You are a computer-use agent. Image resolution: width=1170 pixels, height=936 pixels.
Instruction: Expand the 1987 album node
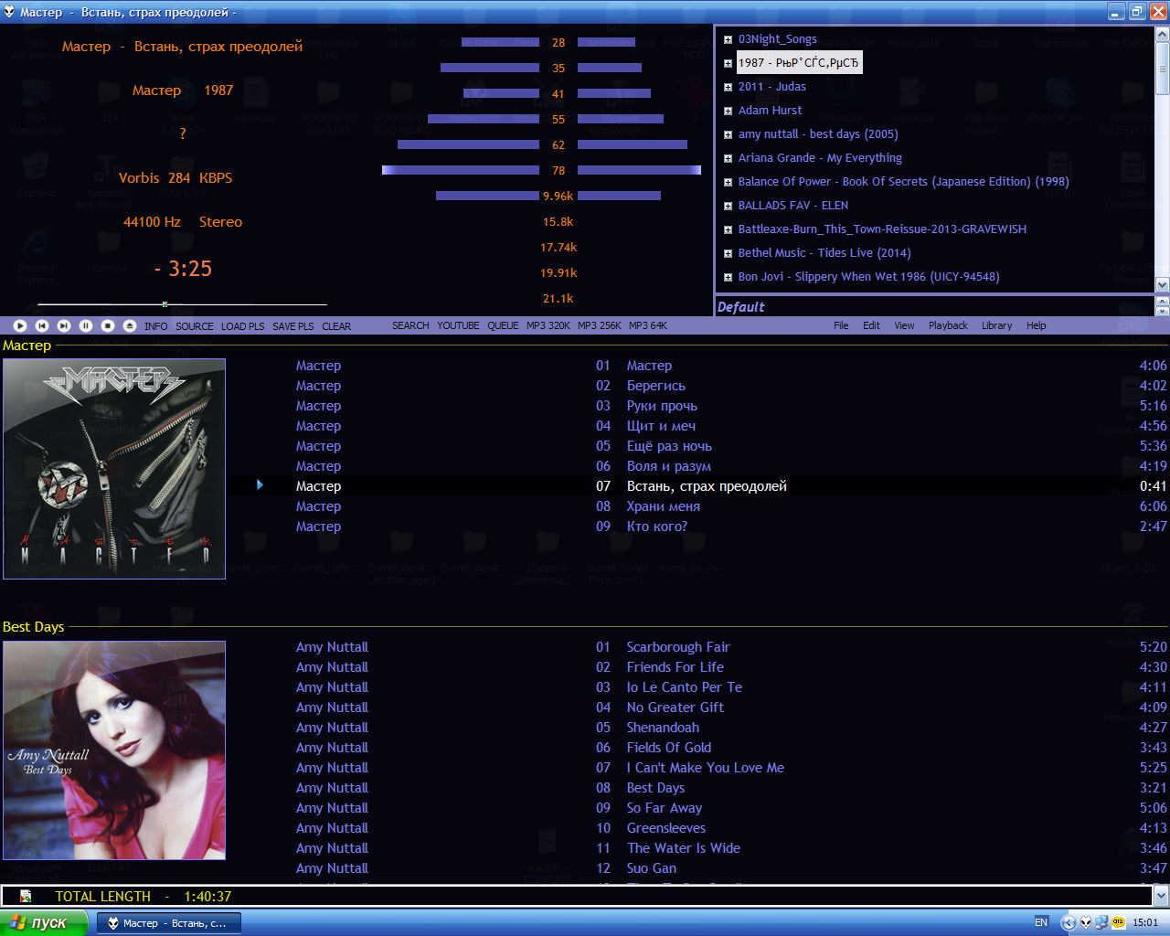click(728, 63)
